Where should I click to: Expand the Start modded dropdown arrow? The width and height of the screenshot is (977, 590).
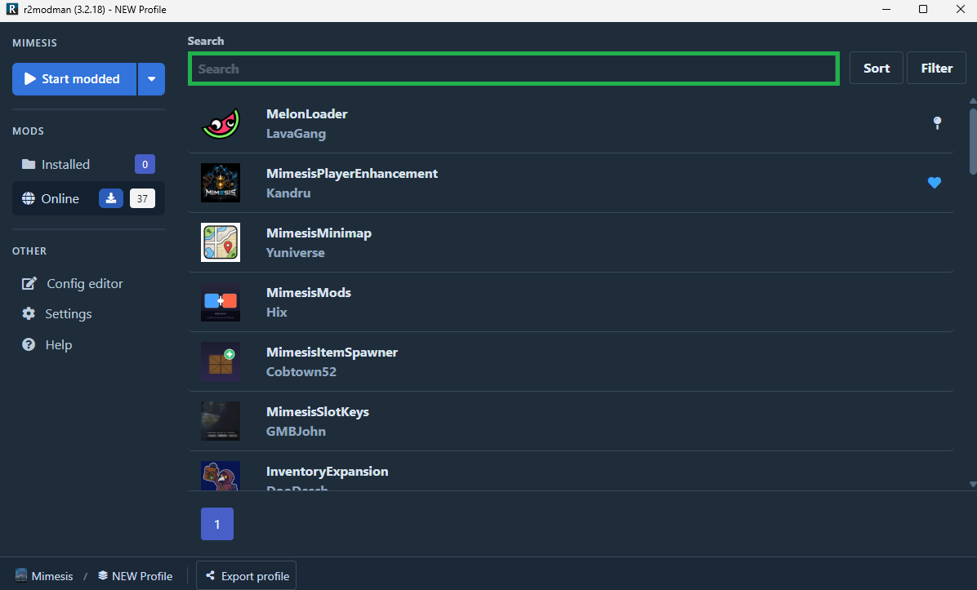tap(151, 79)
